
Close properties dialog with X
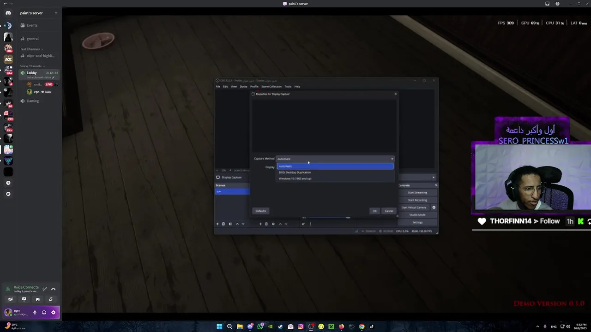click(x=395, y=94)
